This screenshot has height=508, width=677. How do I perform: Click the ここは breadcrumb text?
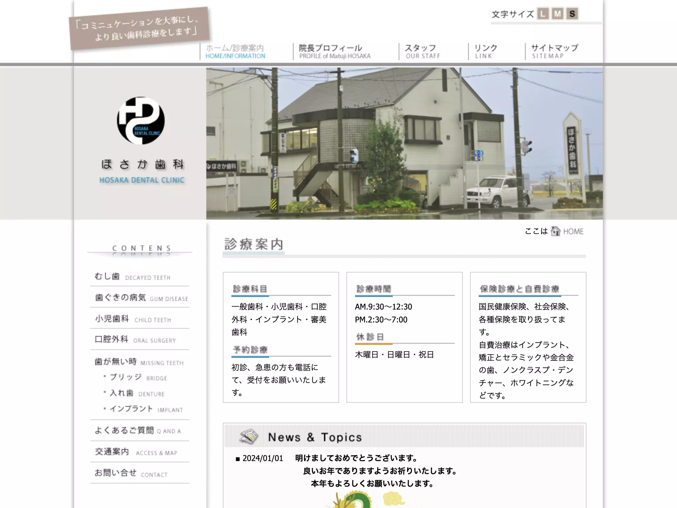[536, 231]
